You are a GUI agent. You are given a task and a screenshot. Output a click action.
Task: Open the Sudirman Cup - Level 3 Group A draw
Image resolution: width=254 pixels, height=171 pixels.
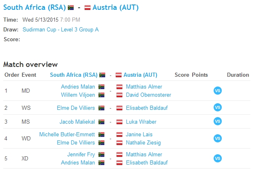coord(61,29)
